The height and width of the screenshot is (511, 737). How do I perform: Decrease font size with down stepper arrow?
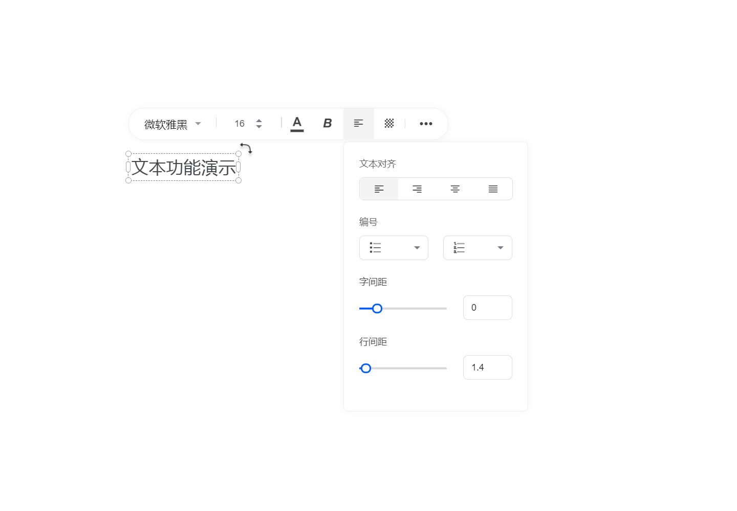(x=259, y=127)
